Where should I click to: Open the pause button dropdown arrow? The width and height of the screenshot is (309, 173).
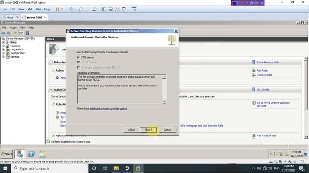[x=62, y=9]
